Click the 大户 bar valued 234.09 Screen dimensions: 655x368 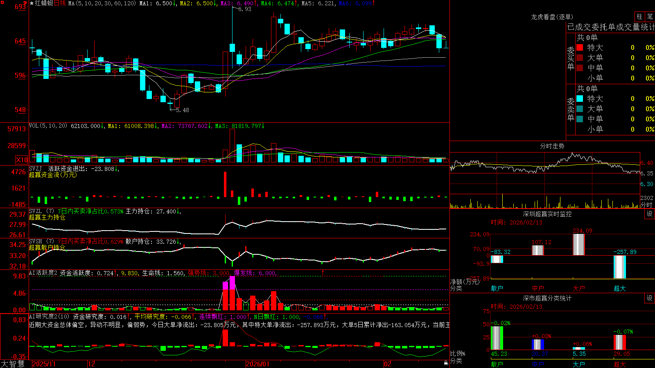click(x=579, y=245)
